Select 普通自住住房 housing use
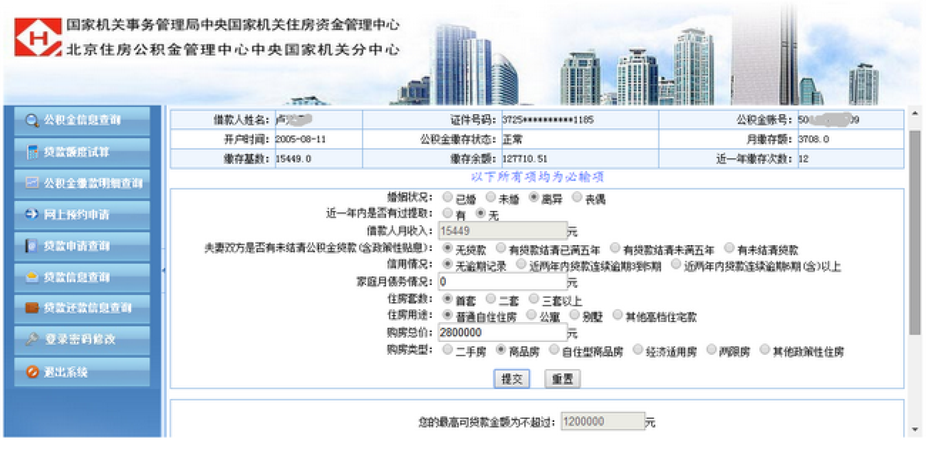The width and height of the screenshot is (926, 456). click(x=447, y=315)
